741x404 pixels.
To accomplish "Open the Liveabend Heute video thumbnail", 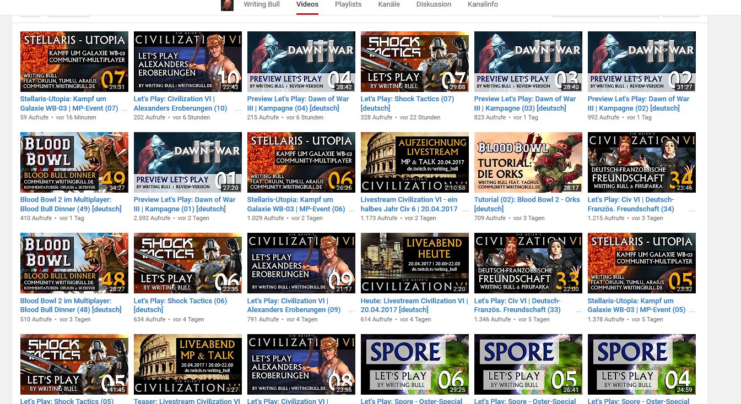I will coord(415,263).
